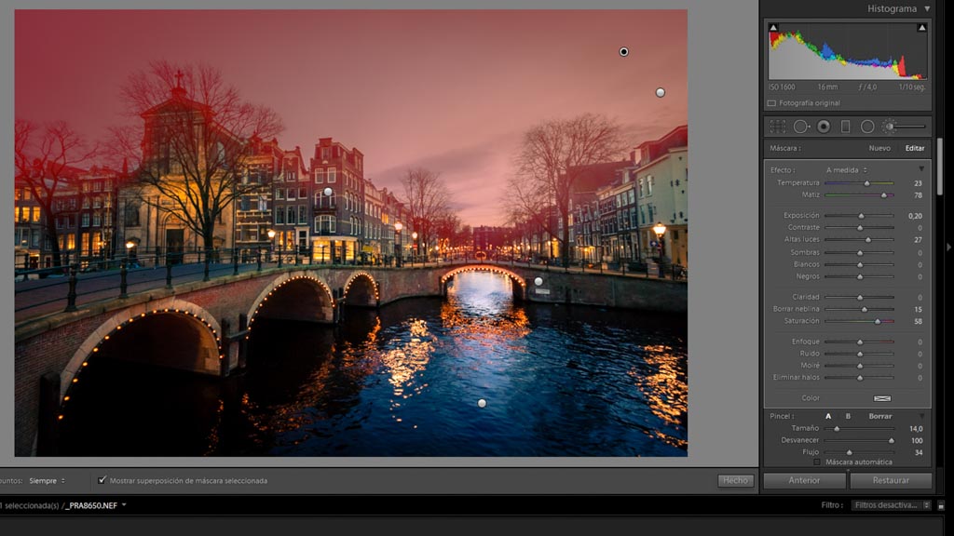Collapse the Histograma panel
954x536 pixels.
point(926,8)
